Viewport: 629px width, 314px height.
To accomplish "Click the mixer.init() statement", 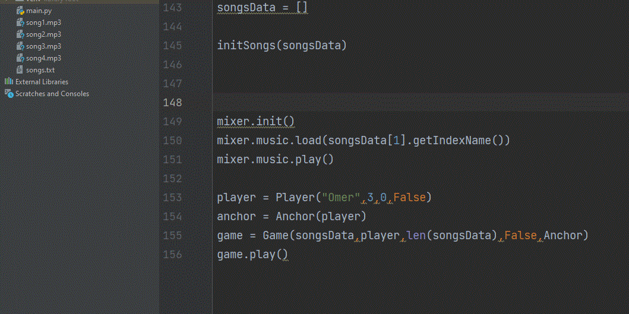I will click(x=256, y=122).
